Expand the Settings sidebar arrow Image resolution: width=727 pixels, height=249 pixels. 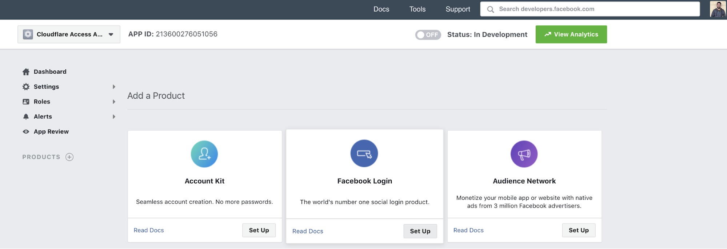114,87
